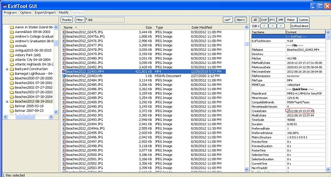Switch to Maker metadata view
The image size is (331, 177).
(291, 20)
